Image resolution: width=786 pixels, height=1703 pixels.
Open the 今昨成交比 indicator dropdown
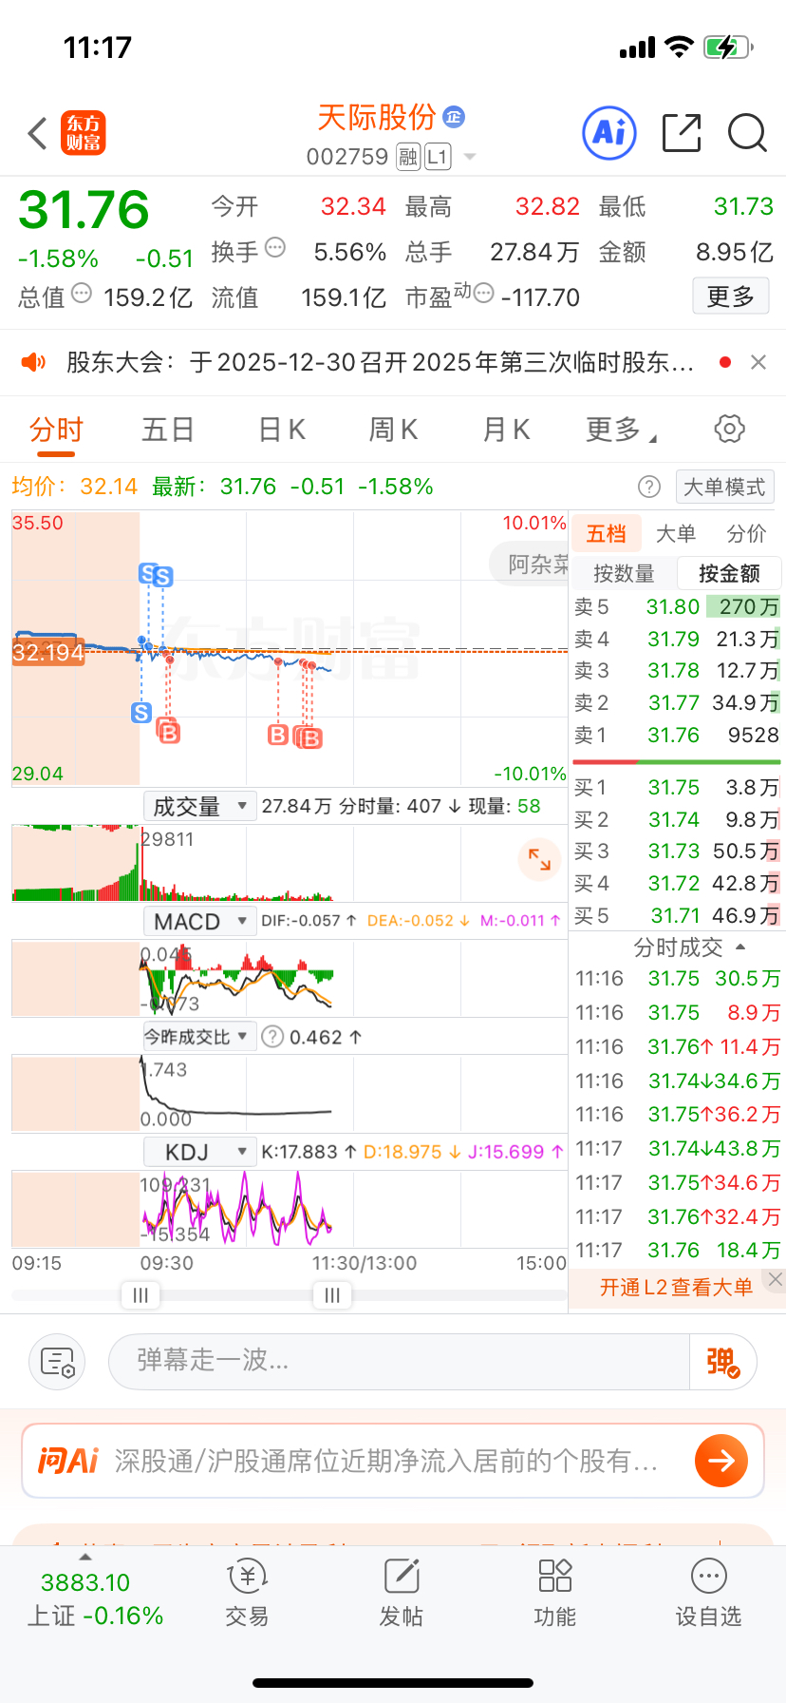coord(199,1037)
